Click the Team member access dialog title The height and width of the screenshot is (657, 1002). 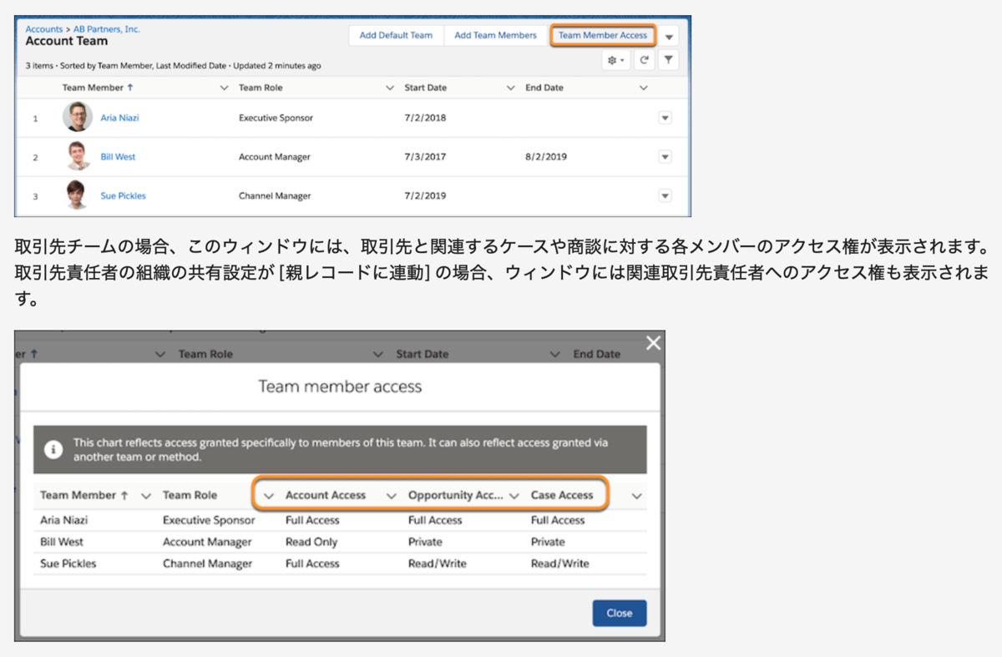click(340, 387)
